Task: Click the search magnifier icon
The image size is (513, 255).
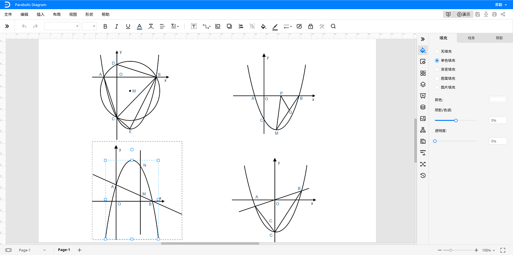Action: click(x=333, y=26)
